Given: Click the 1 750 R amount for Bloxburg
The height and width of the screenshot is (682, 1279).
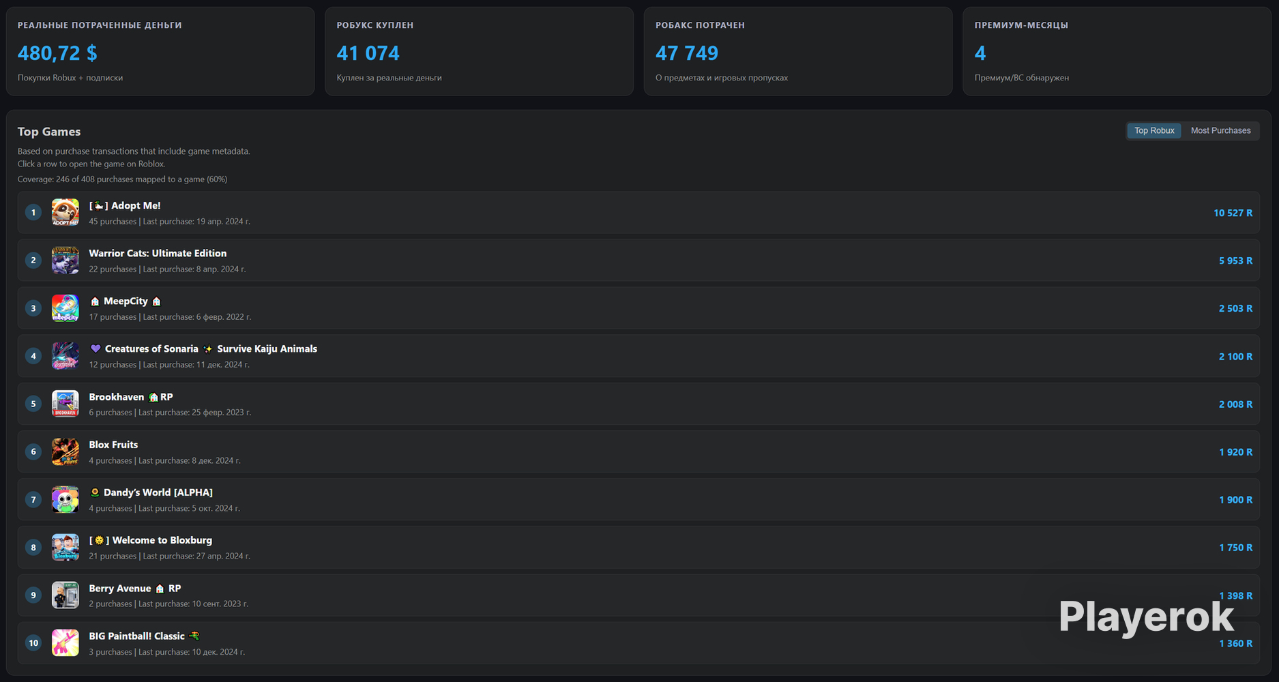Looking at the screenshot, I should [x=1235, y=547].
